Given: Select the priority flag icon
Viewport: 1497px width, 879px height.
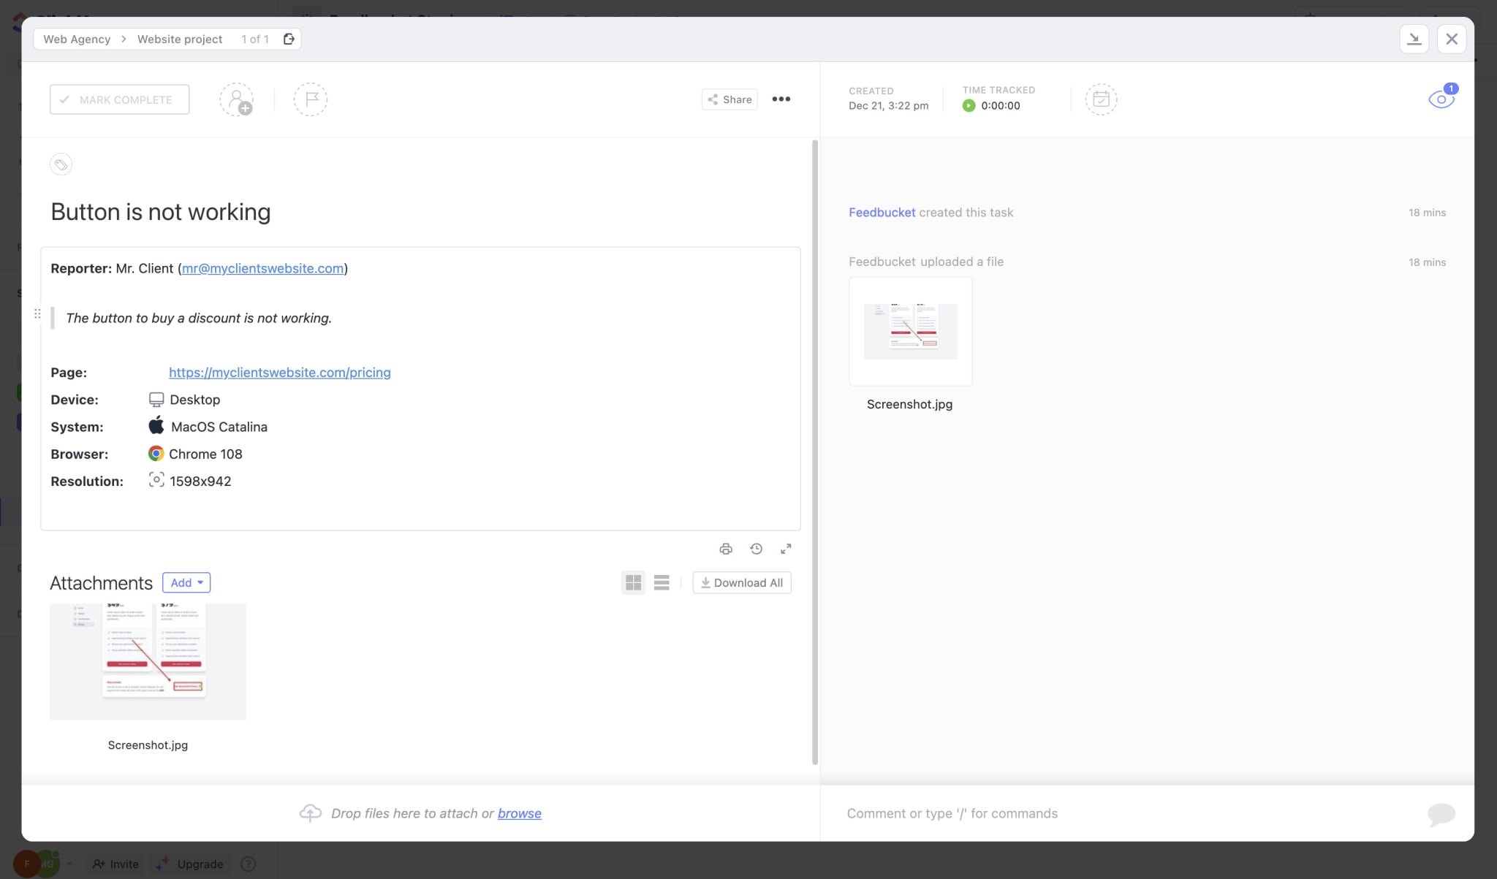Looking at the screenshot, I should pyautogui.click(x=310, y=99).
